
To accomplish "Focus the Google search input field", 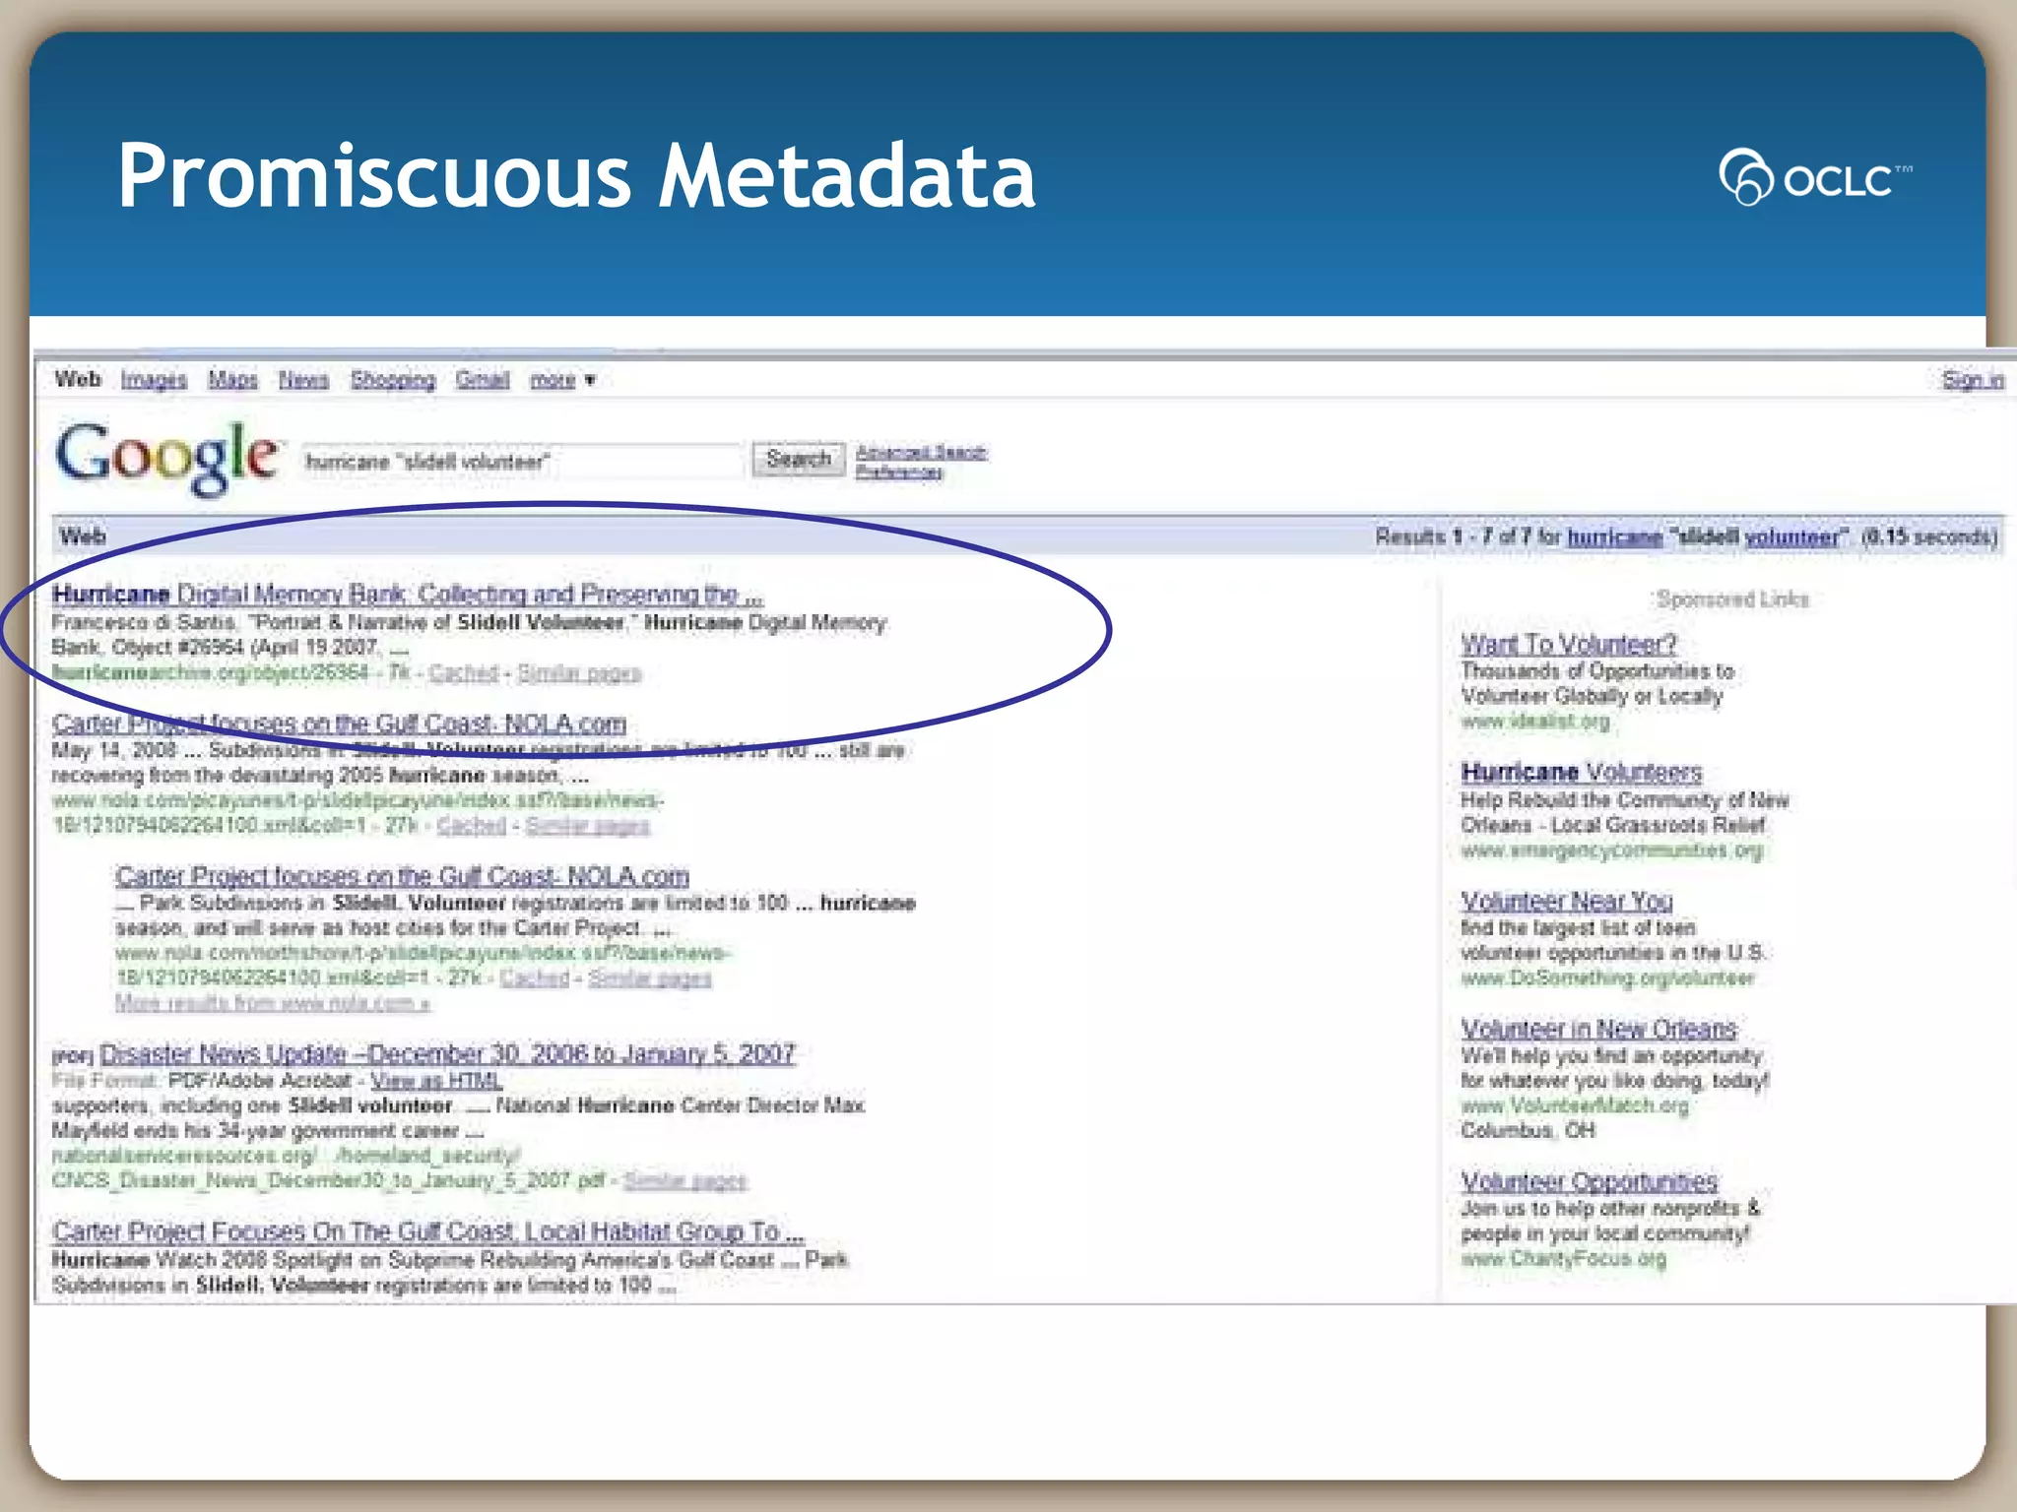I will click(x=522, y=461).
